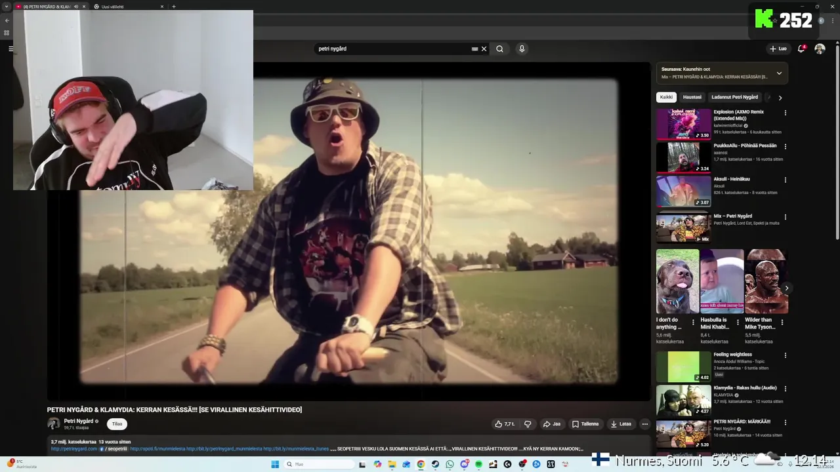The image size is (840, 472).
Task: Open PuukkoAllu - Pöhinää Pessään thumbnail
Action: (x=683, y=157)
